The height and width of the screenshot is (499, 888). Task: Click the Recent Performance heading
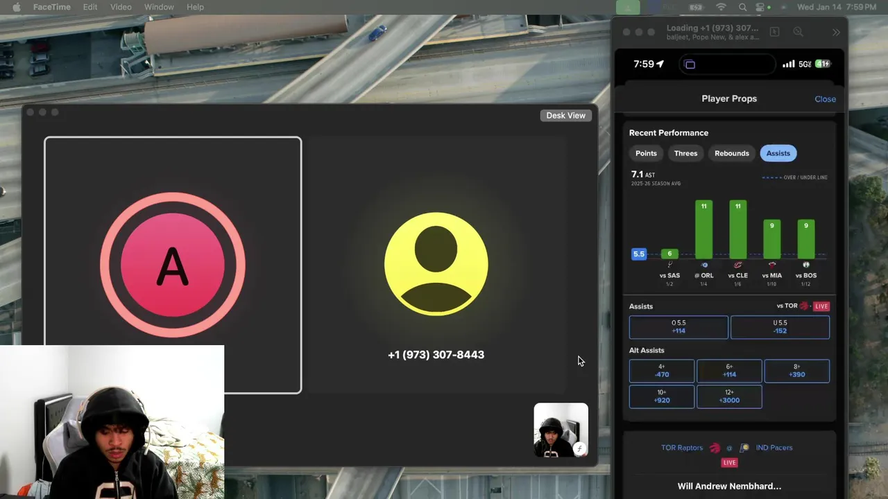[x=669, y=133]
